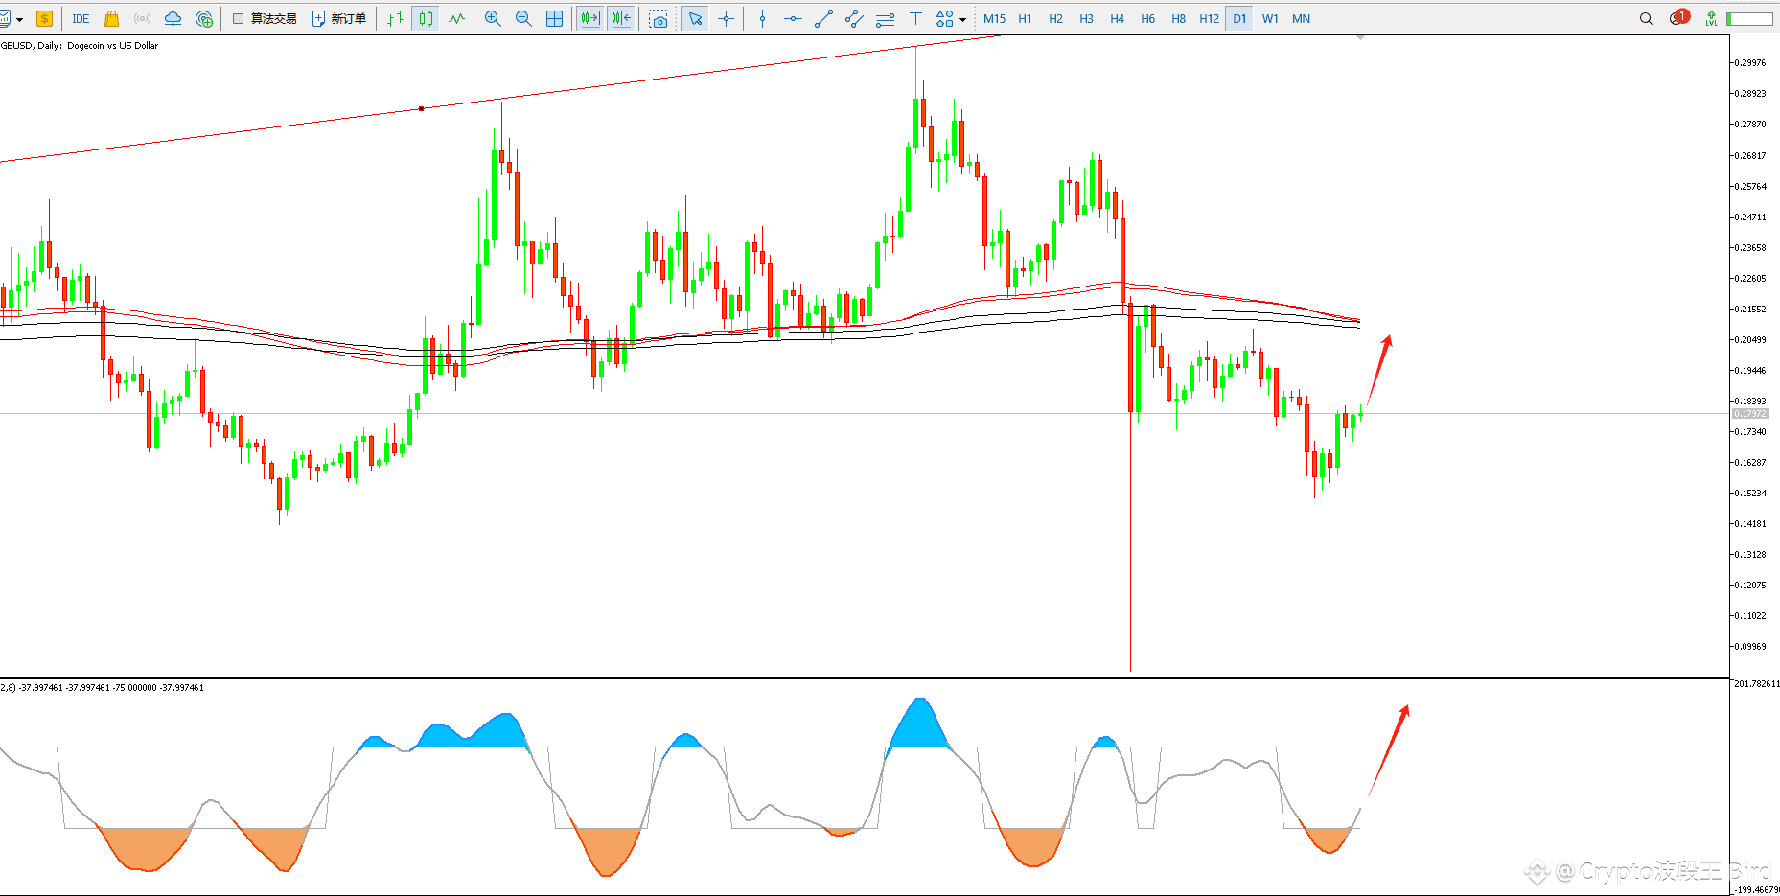1780x896 pixels.
Task: Open the chart profile dropdown arrow
Action: tap(19, 19)
